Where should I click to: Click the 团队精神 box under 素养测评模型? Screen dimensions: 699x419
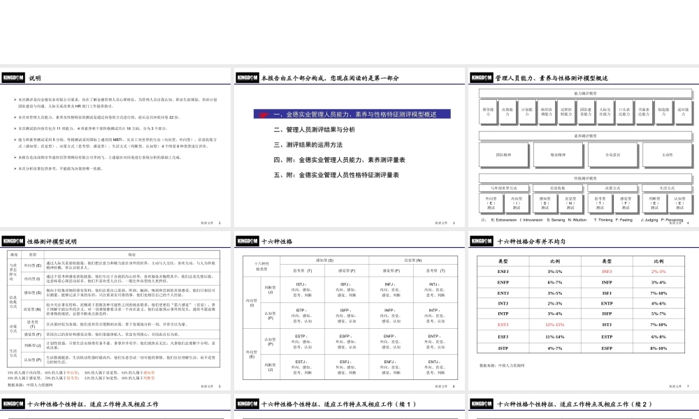(503, 154)
